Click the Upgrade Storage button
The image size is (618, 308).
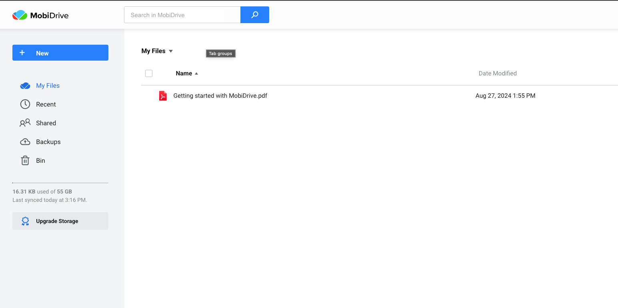point(60,221)
